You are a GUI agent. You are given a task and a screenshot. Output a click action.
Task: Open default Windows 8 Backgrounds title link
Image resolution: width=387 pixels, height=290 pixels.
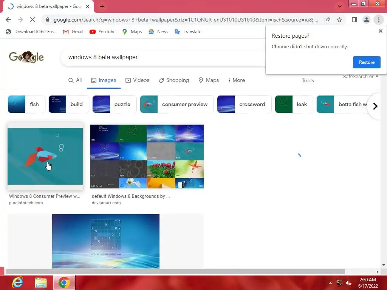[x=131, y=196]
